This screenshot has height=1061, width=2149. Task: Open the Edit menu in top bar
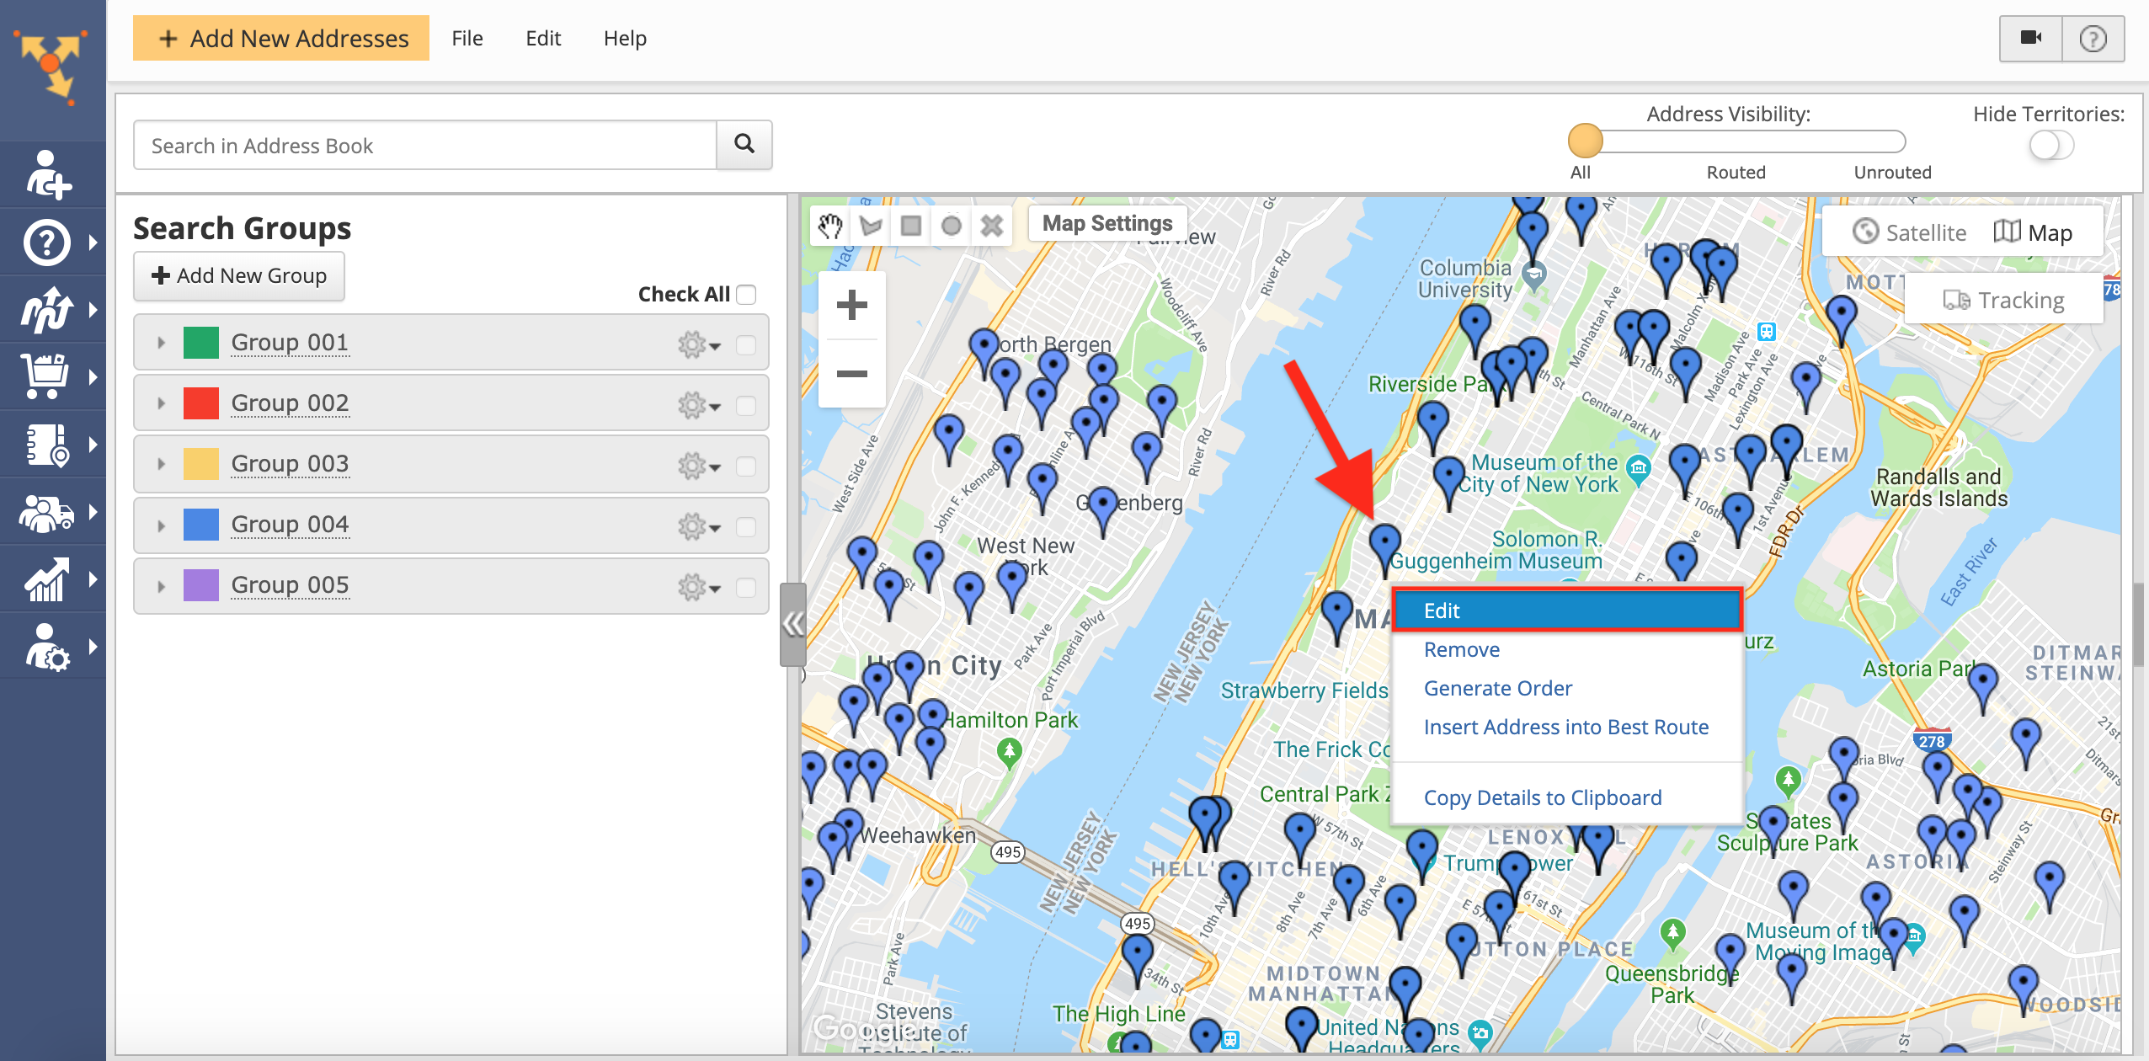coord(543,38)
